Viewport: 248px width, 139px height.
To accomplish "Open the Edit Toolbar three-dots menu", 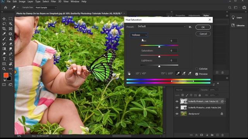I will 10,69.
